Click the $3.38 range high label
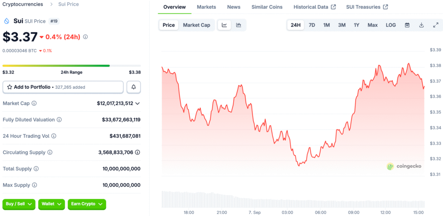443x216 pixels. [x=135, y=72]
